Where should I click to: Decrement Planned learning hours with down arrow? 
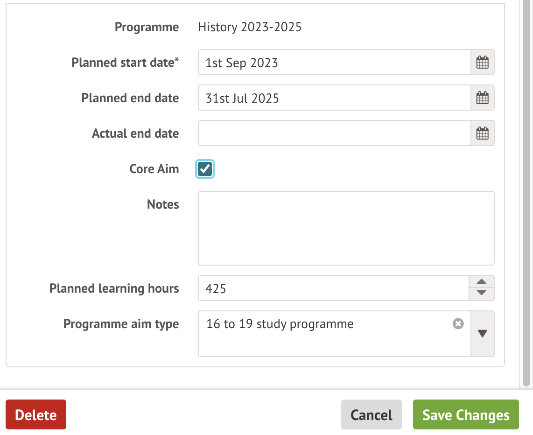coord(481,293)
